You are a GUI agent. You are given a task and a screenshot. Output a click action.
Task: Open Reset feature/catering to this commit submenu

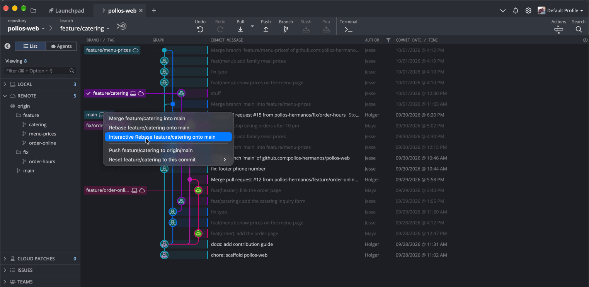(x=168, y=159)
